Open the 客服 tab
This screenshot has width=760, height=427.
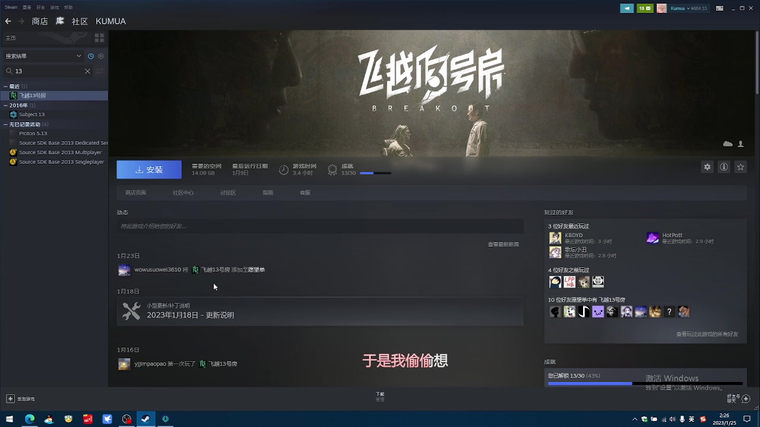click(x=305, y=193)
